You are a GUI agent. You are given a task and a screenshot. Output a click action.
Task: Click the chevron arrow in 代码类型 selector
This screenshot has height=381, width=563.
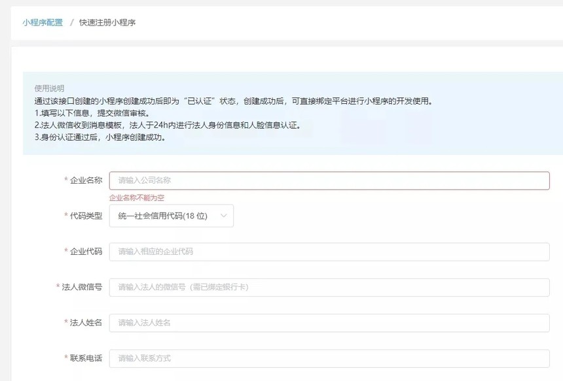(224, 216)
